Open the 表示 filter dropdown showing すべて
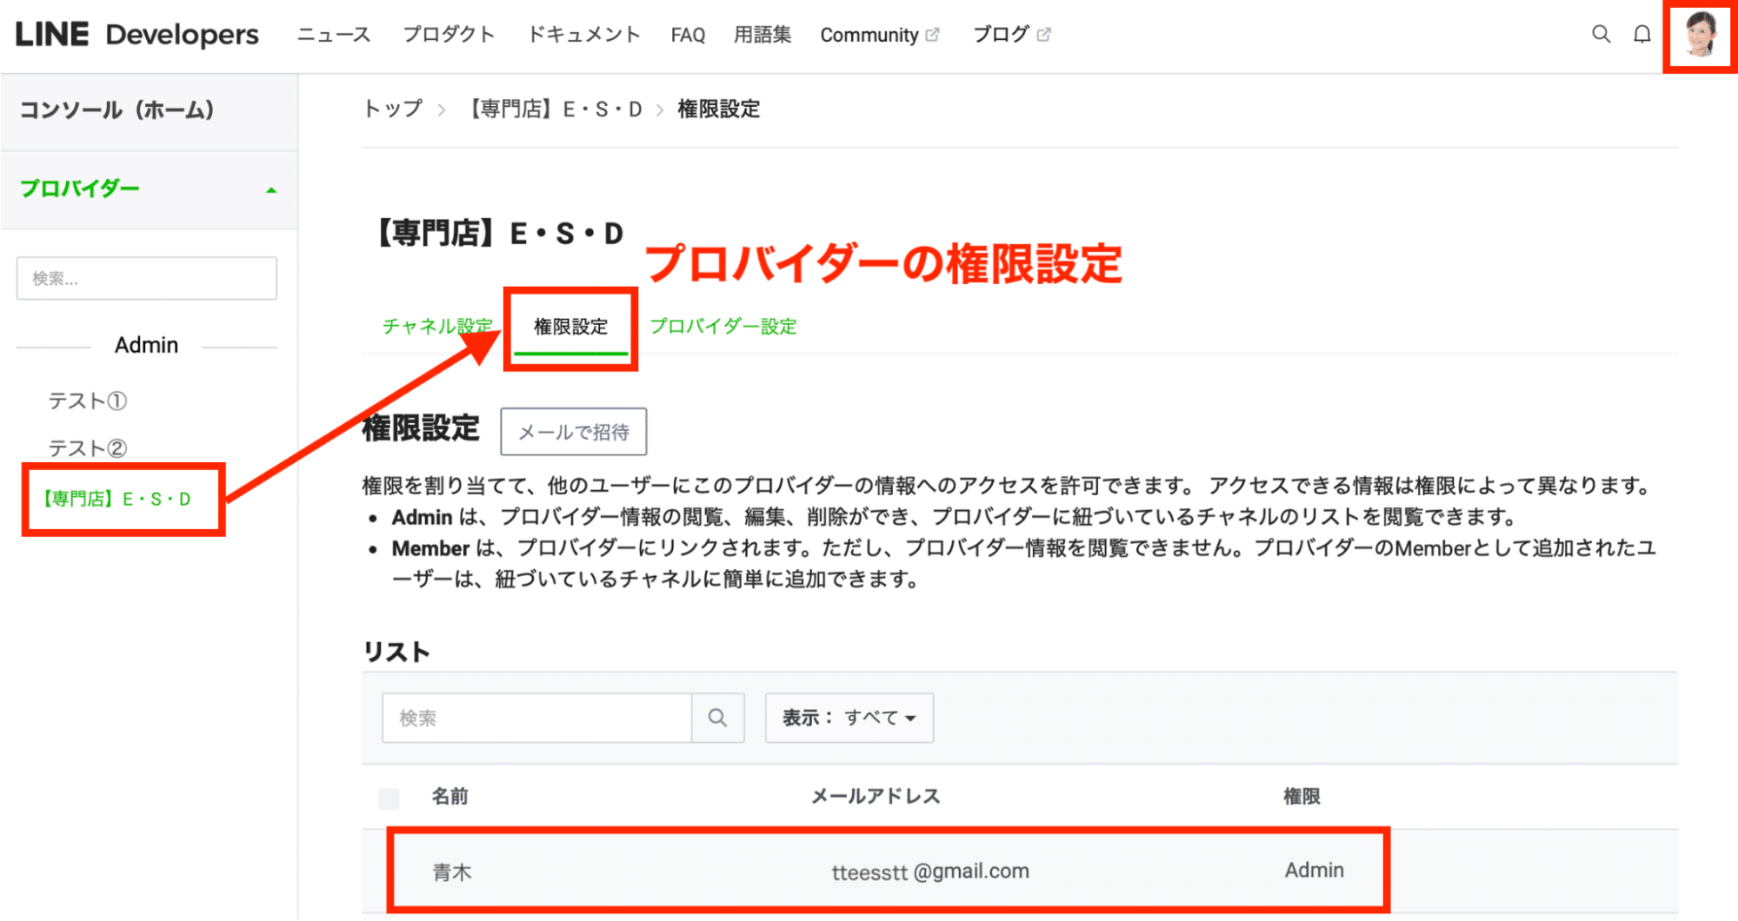Viewport: 1738px width, 921px height. (848, 718)
